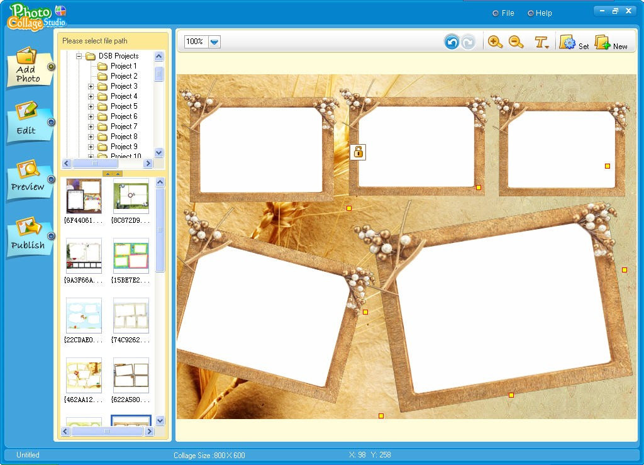Zoom out with the magnifier minus
This screenshot has width=644, height=465.
[516, 42]
